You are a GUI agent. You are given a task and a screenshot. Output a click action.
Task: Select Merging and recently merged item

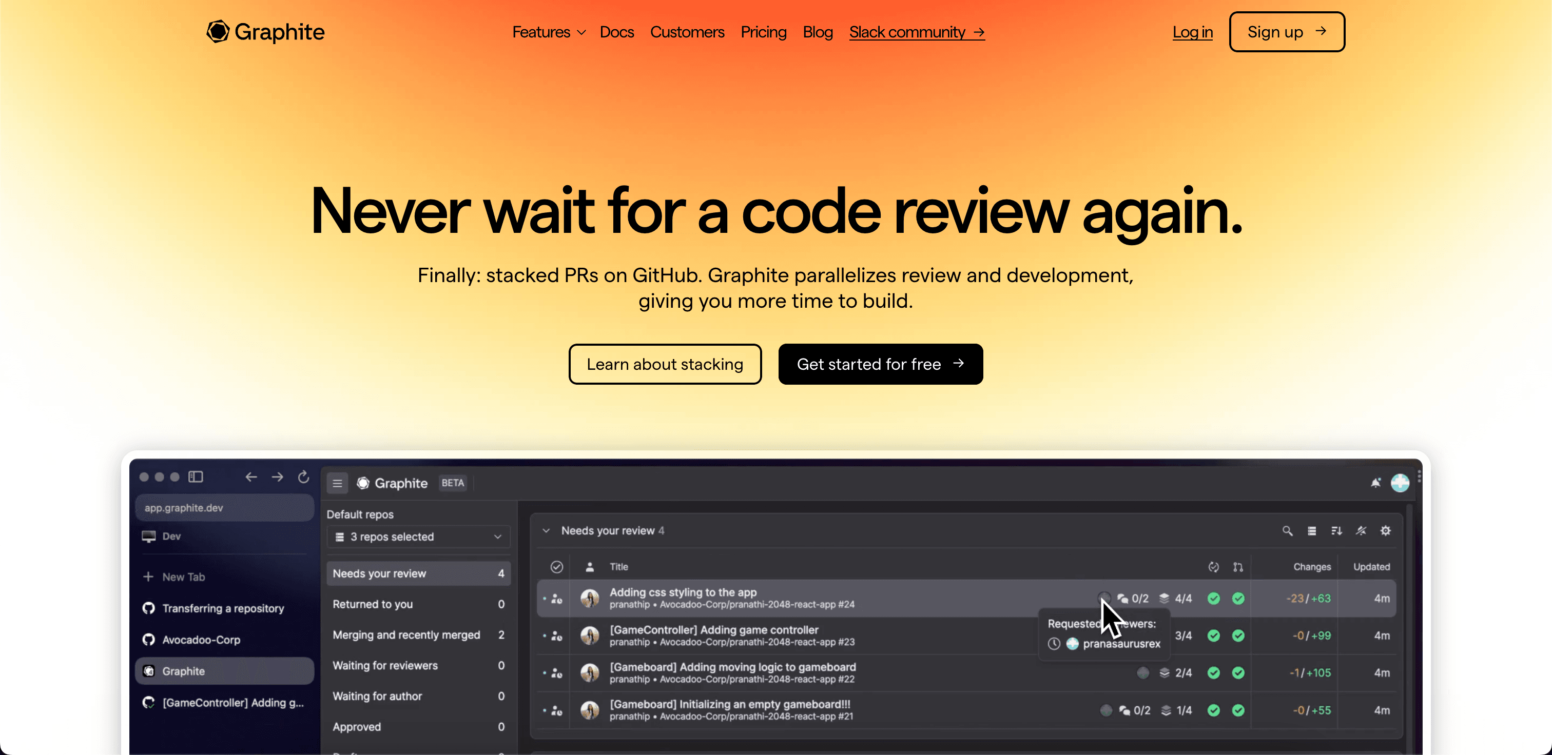(x=418, y=634)
